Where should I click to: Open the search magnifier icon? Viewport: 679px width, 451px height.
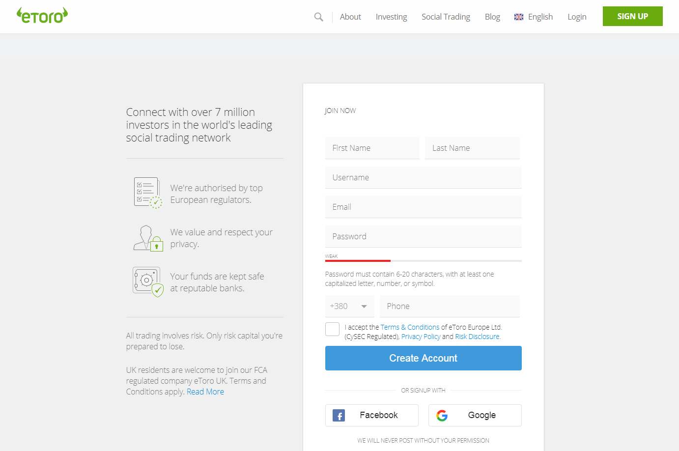click(x=319, y=17)
